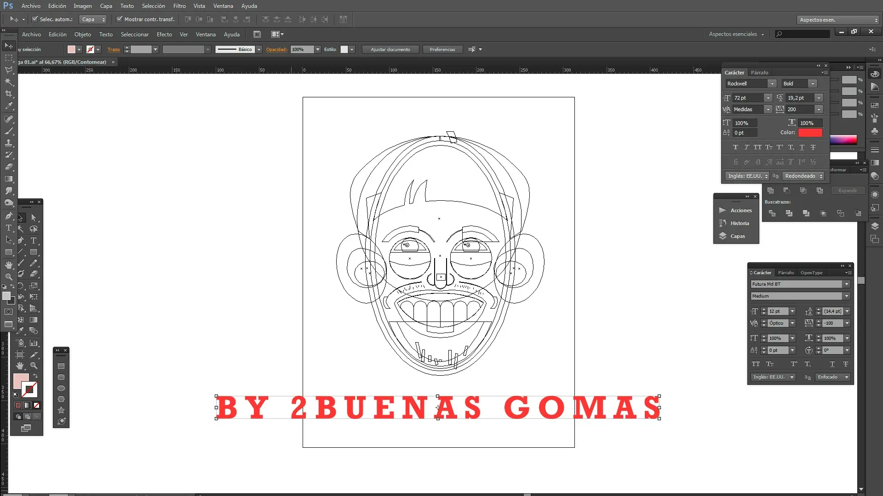
Task: Click the large pink Fill box in toolbar
Action: pyautogui.click(x=21, y=381)
